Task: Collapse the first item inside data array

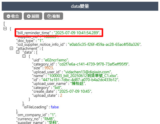Action: click(24, 56)
